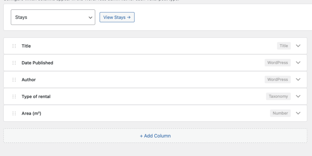Expand the Type of rental chevron
This screenshot has width=312, height=156.
tap(298, 96)
